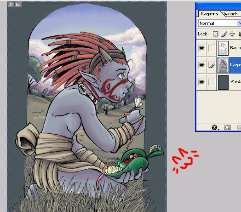The width and height of the screenshot is (241, 212).
Task: Select the slice number 01 badge
Action: 11,5
